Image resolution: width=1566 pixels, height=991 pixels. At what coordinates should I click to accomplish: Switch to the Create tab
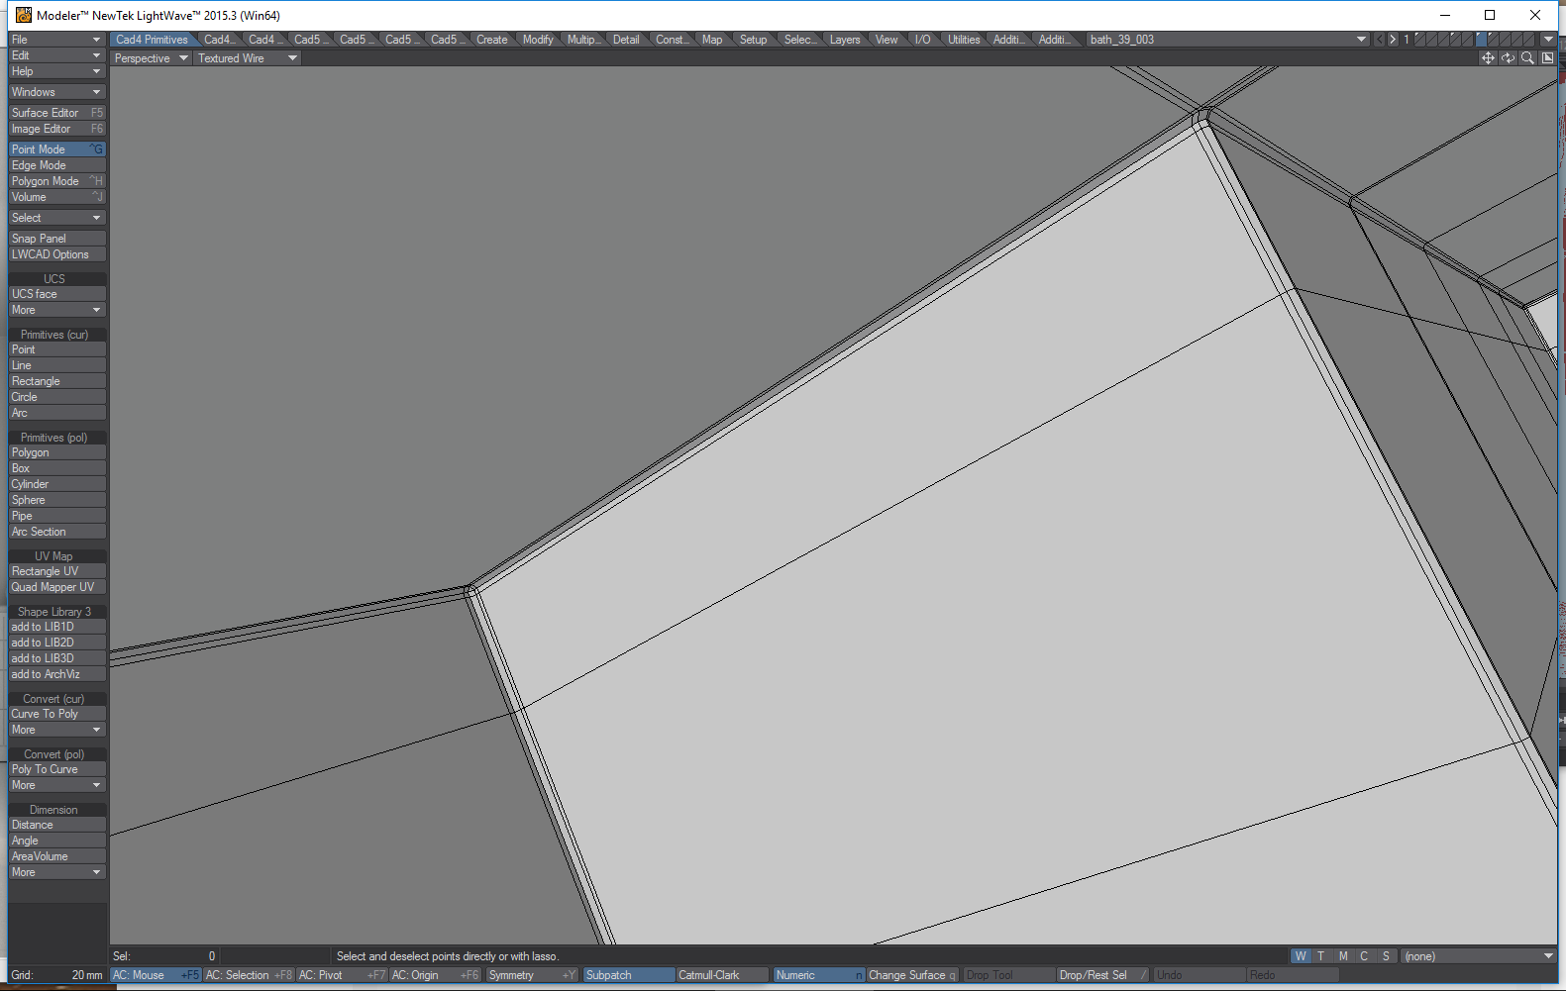491,40
